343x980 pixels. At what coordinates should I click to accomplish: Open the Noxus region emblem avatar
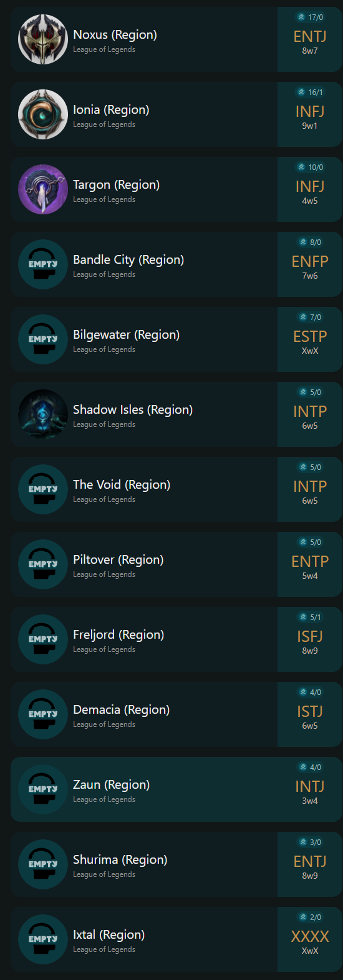(43, 39)
